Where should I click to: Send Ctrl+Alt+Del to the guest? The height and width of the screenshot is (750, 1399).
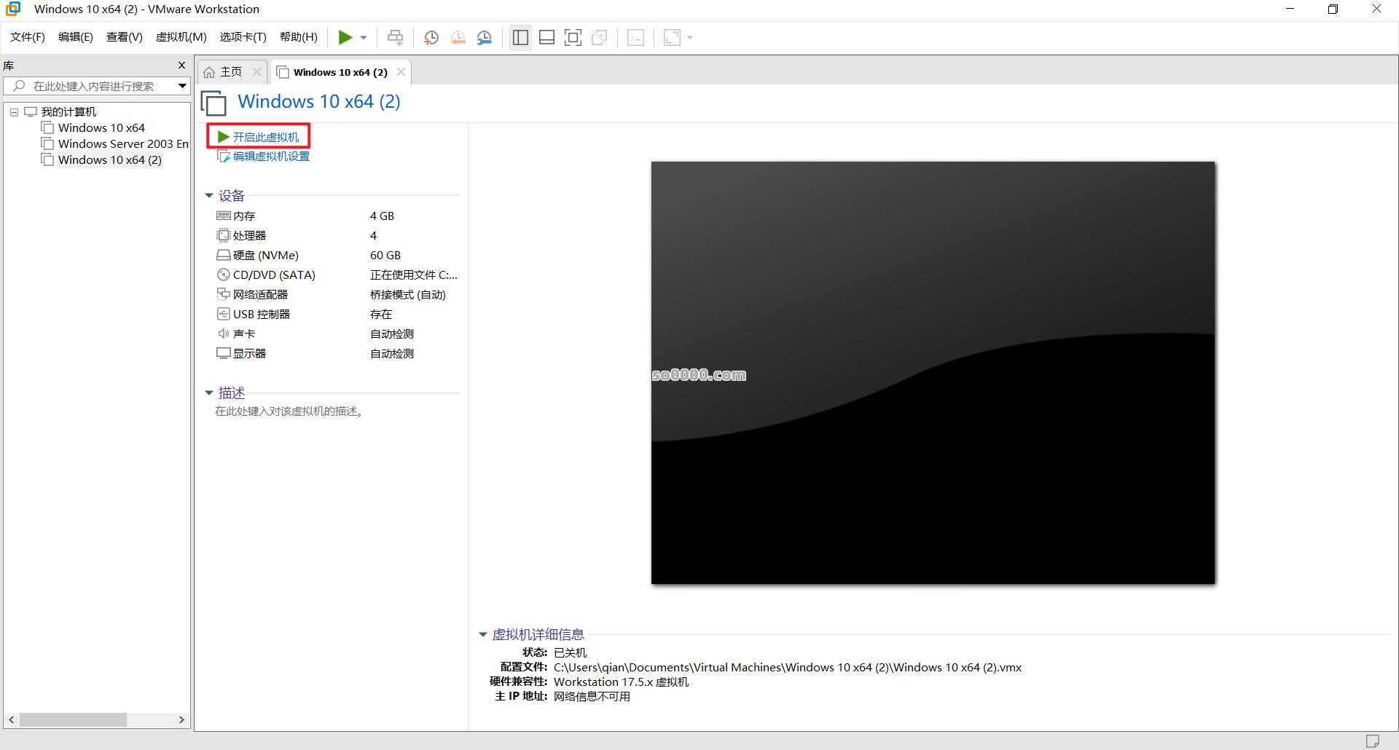pyautogui.click(x=395, y=37)
